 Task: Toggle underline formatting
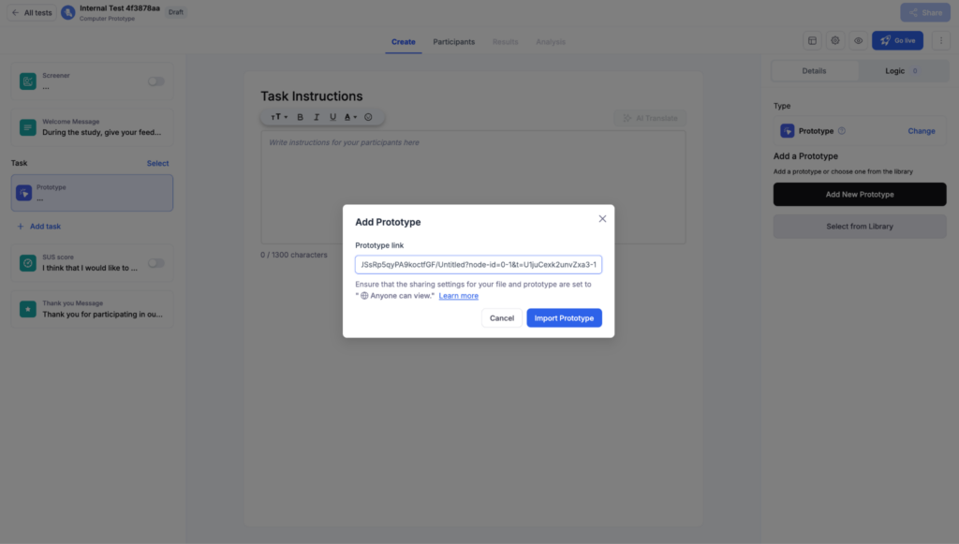(x=332, y=117)
